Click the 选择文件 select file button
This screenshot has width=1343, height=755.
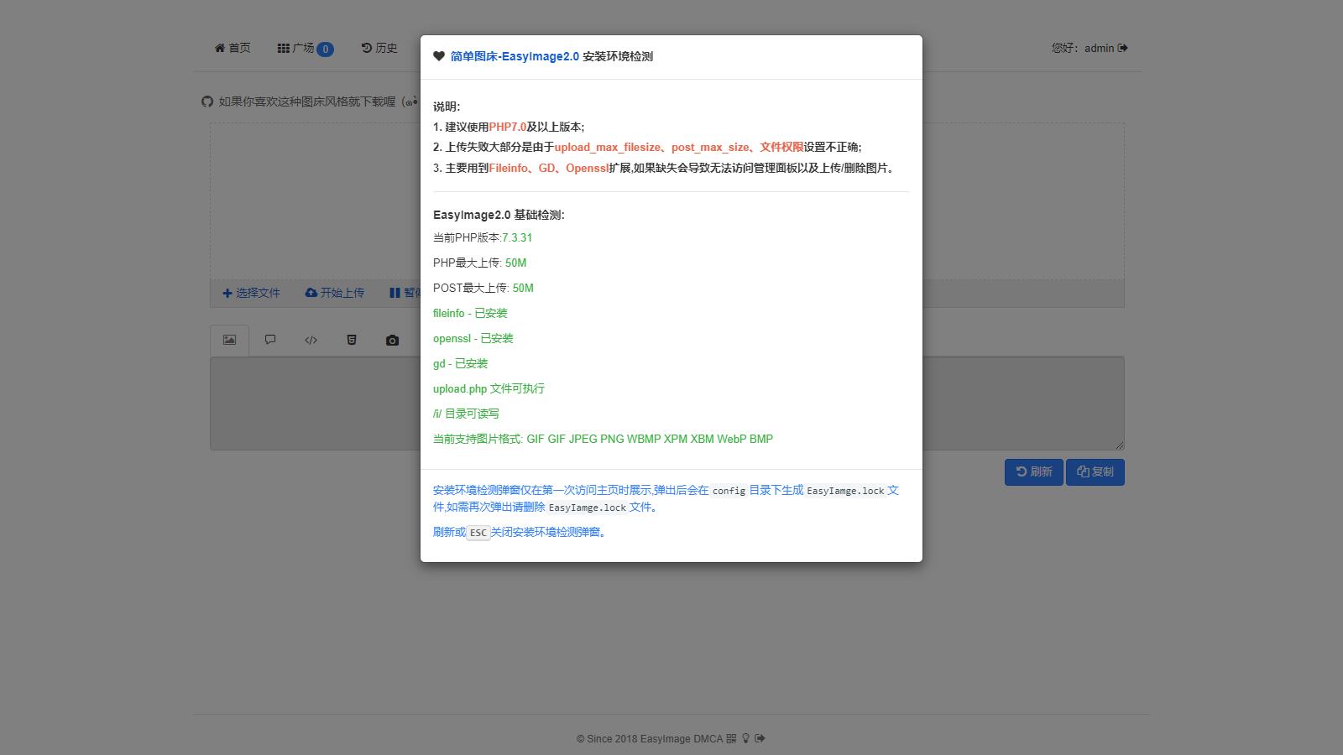[251, 293]
